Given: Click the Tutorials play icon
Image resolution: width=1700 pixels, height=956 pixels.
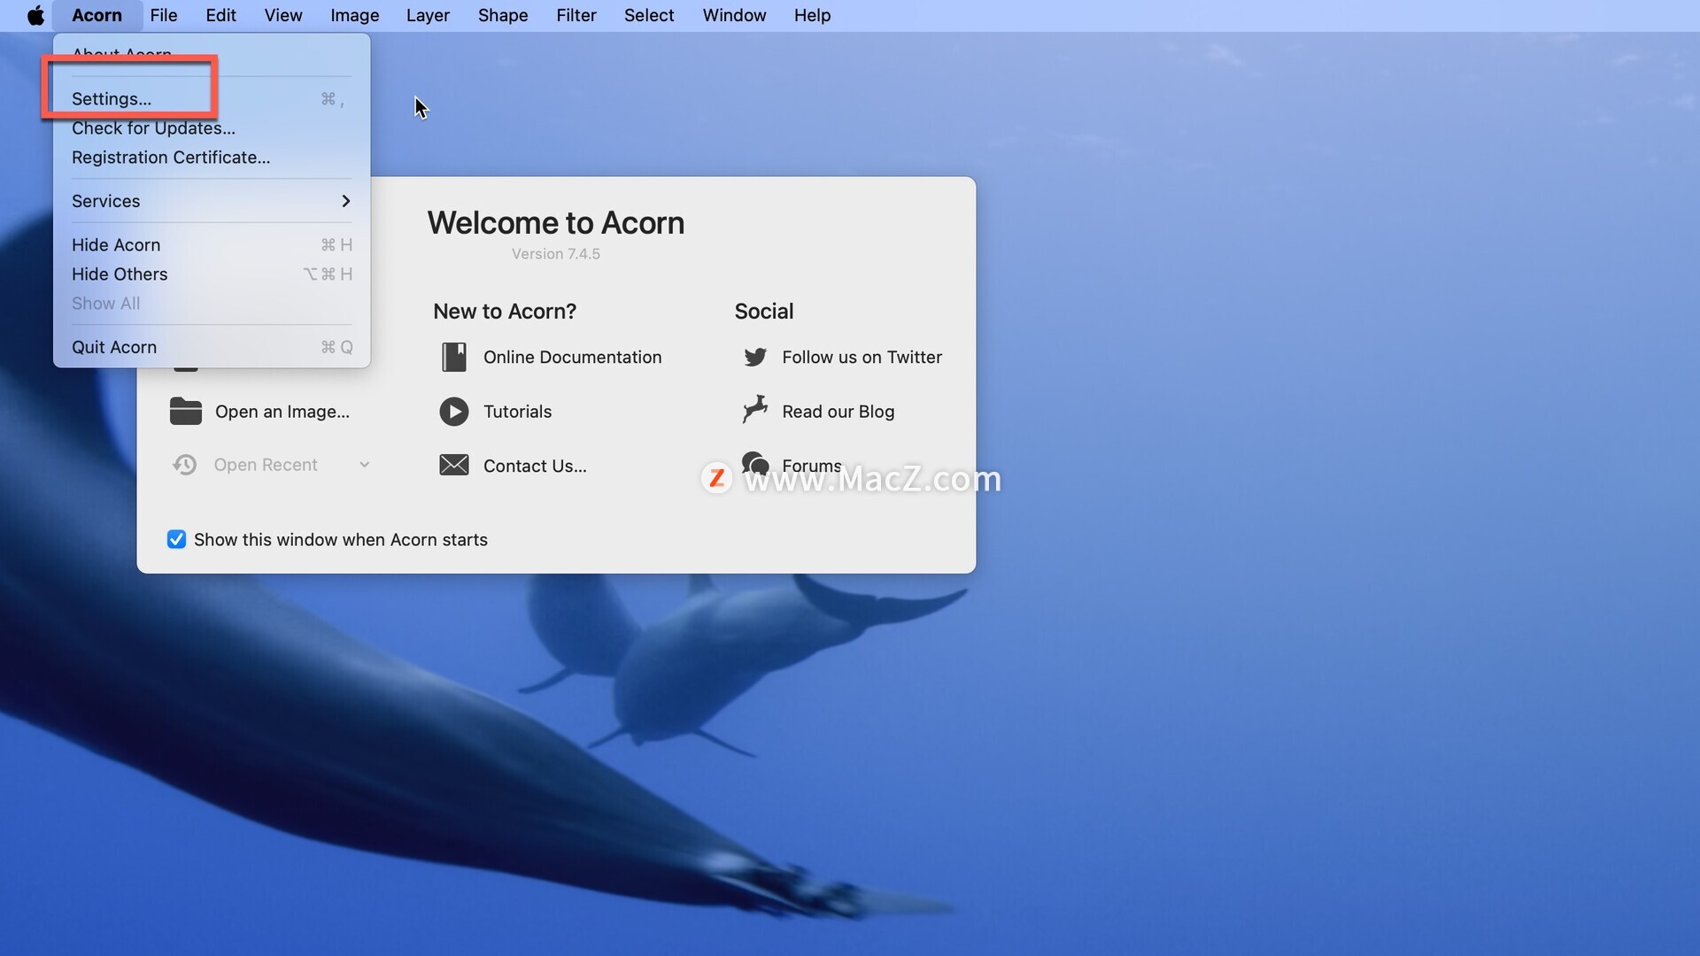Looking at the screenshot, I should [454, 412].
